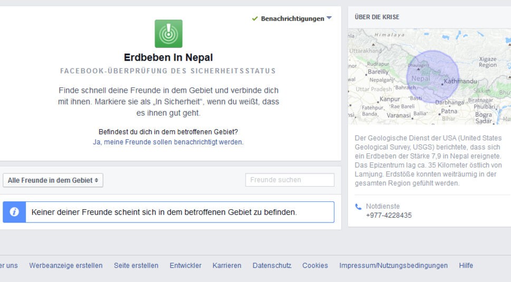Open Hilfe footer link

[x=466, y=265]
